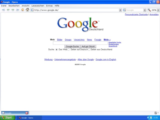Click the Google favicon in the address bar
The width and height of the screenshot is (160, 120).
pyautogui.click(x=32, y=10)
